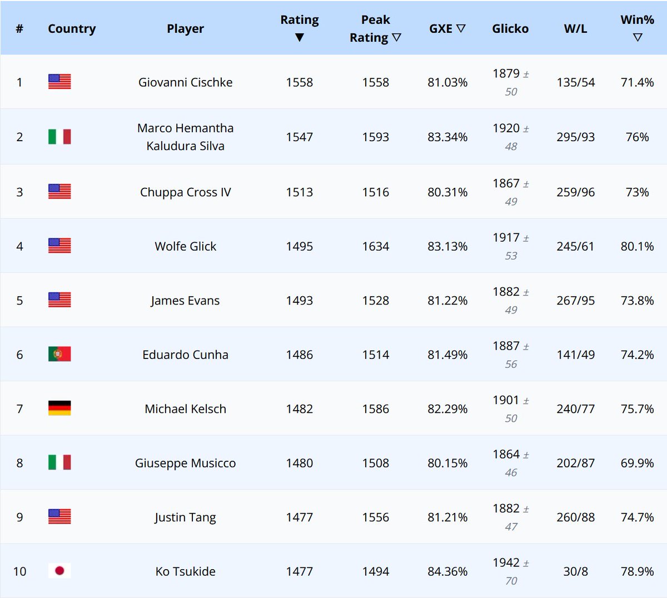Viewport: 667px width, 598px height.
Task: Open player Michael Kelsch
Action: [x=186, y=409]
